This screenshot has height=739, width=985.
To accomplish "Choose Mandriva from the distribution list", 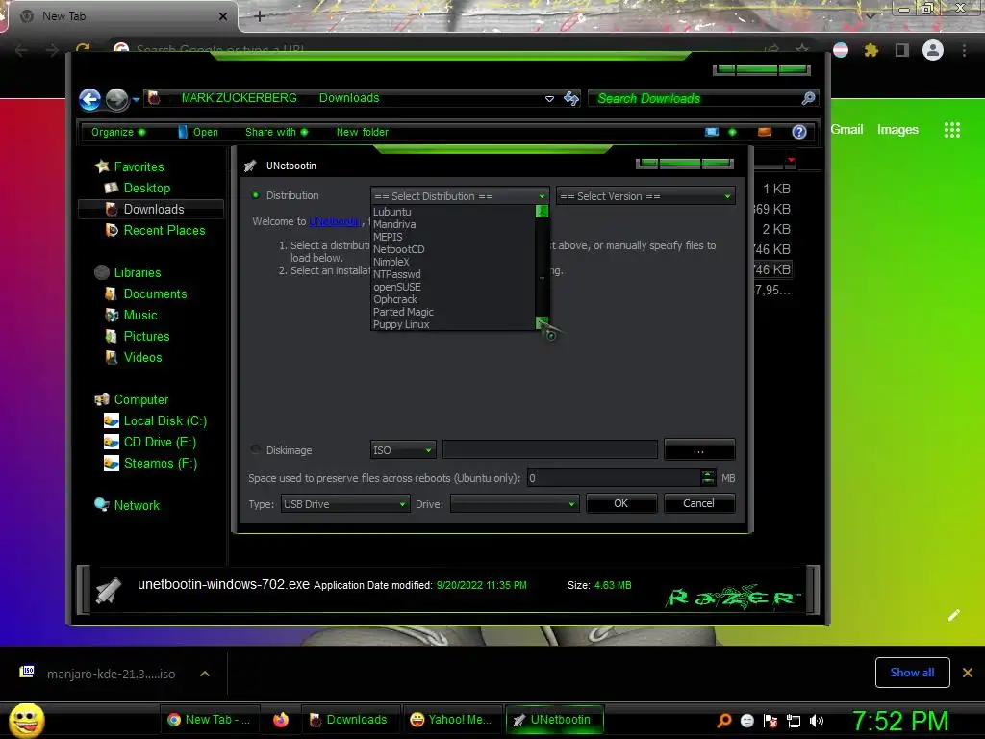I will 453,224.
